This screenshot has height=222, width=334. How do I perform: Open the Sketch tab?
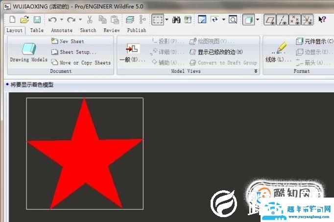pyautogui.click(x=88, y=30)
